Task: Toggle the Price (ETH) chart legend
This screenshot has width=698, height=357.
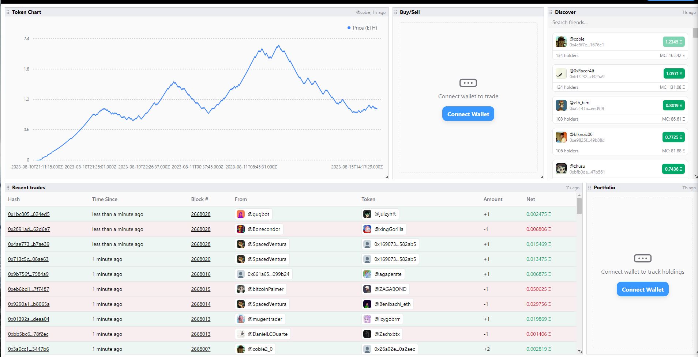Action: [x=362, y=28]
